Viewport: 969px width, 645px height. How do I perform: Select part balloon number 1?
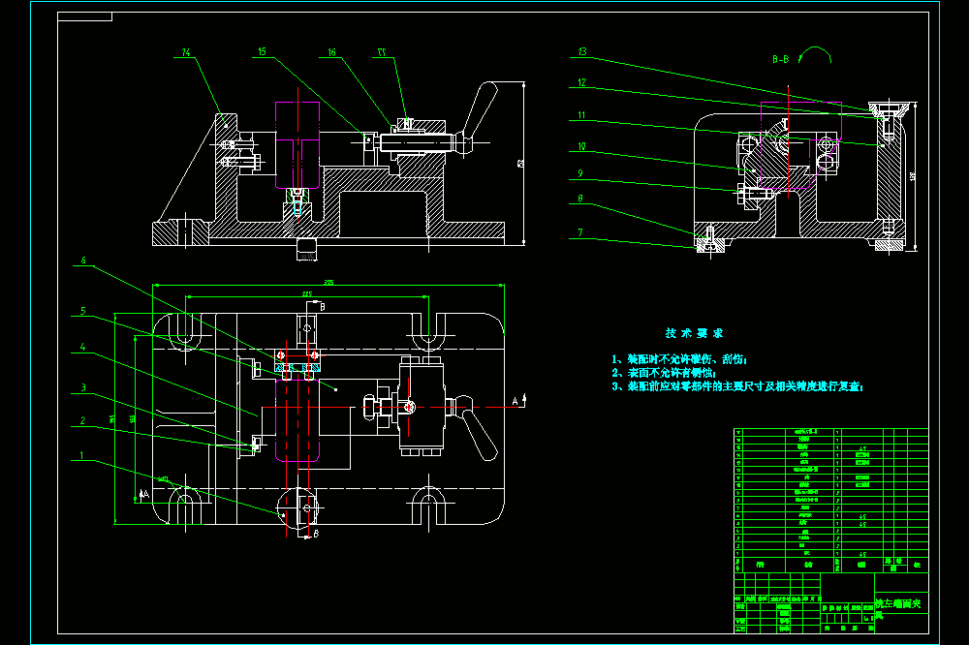pyautogui.click(x=81, y=456)
